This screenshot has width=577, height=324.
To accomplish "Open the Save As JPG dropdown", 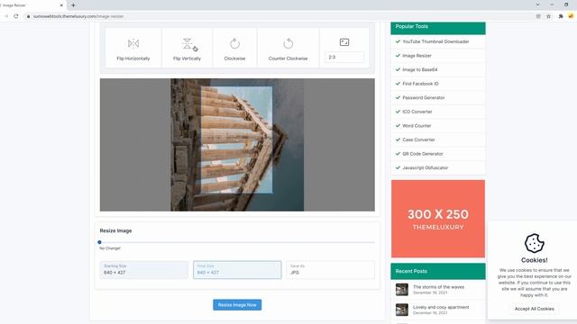I will tap(331, 270).
